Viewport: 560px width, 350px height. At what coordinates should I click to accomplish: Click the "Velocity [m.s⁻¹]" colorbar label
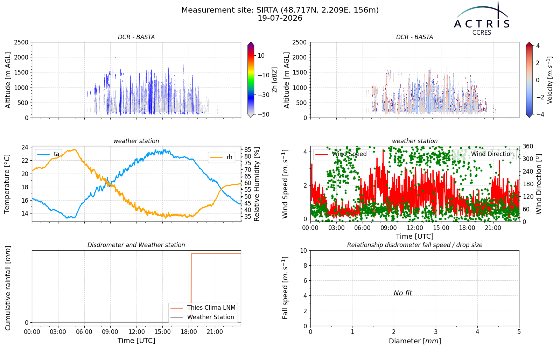(550, 80)
